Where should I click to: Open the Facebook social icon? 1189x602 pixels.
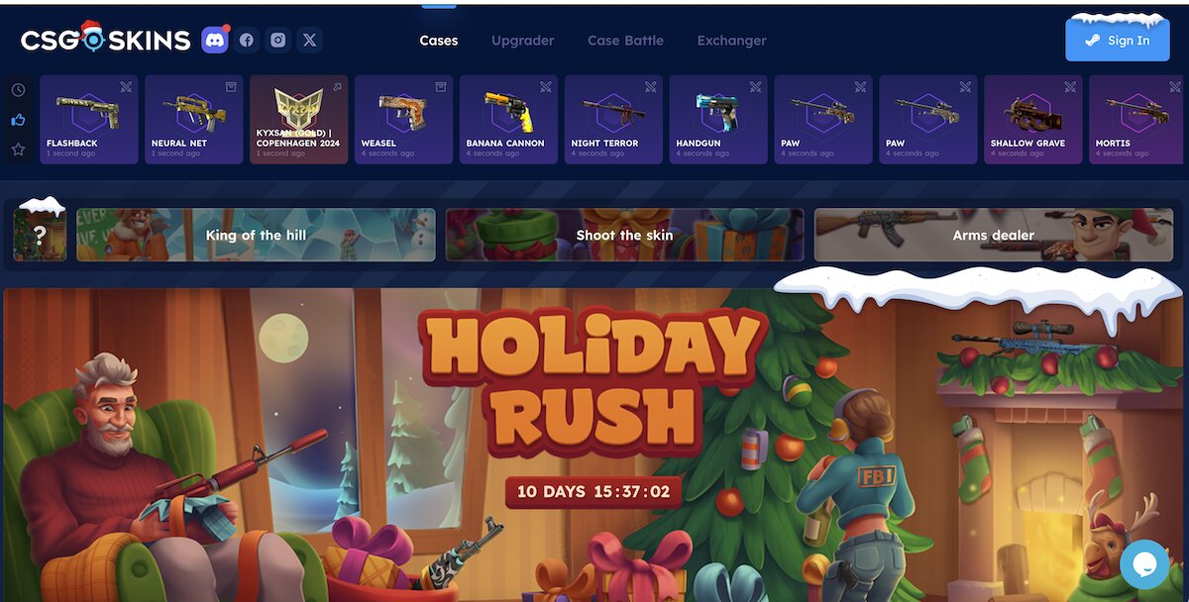247,41
